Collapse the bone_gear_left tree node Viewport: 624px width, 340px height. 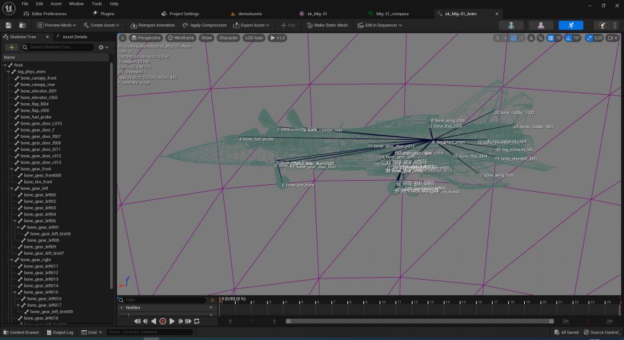click(x=12, y=188)
